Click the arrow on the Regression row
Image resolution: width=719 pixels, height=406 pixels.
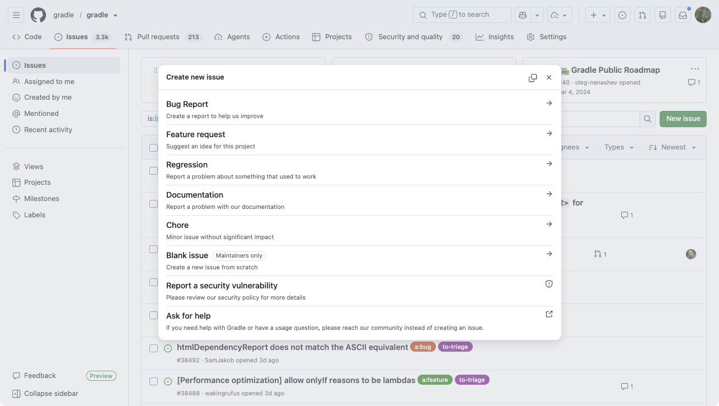click(x=549, y=164)
